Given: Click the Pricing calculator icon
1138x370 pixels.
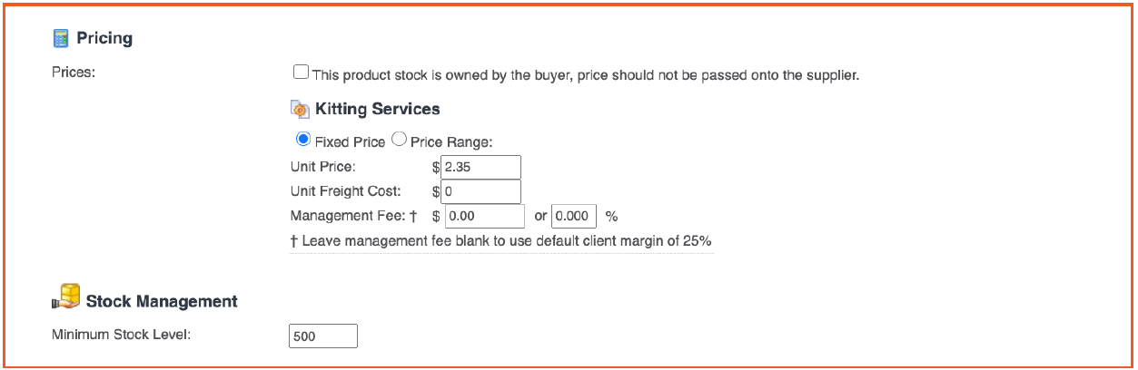Looking at the screenshot, I should [x=61, y=38].
